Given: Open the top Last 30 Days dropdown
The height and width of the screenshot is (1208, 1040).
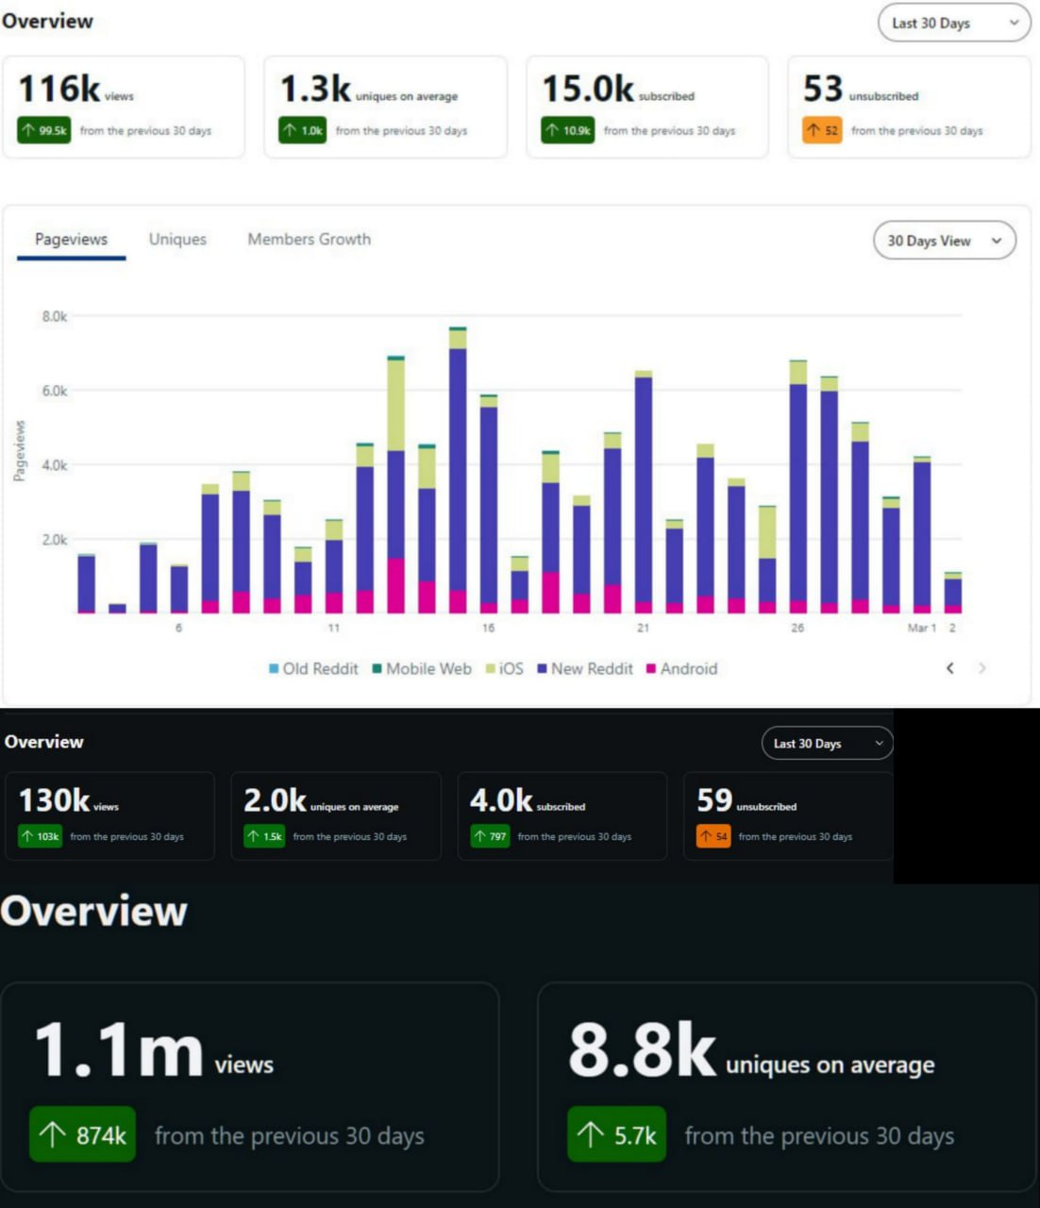Looking at the screenshot, I should [x=954, y=23].
